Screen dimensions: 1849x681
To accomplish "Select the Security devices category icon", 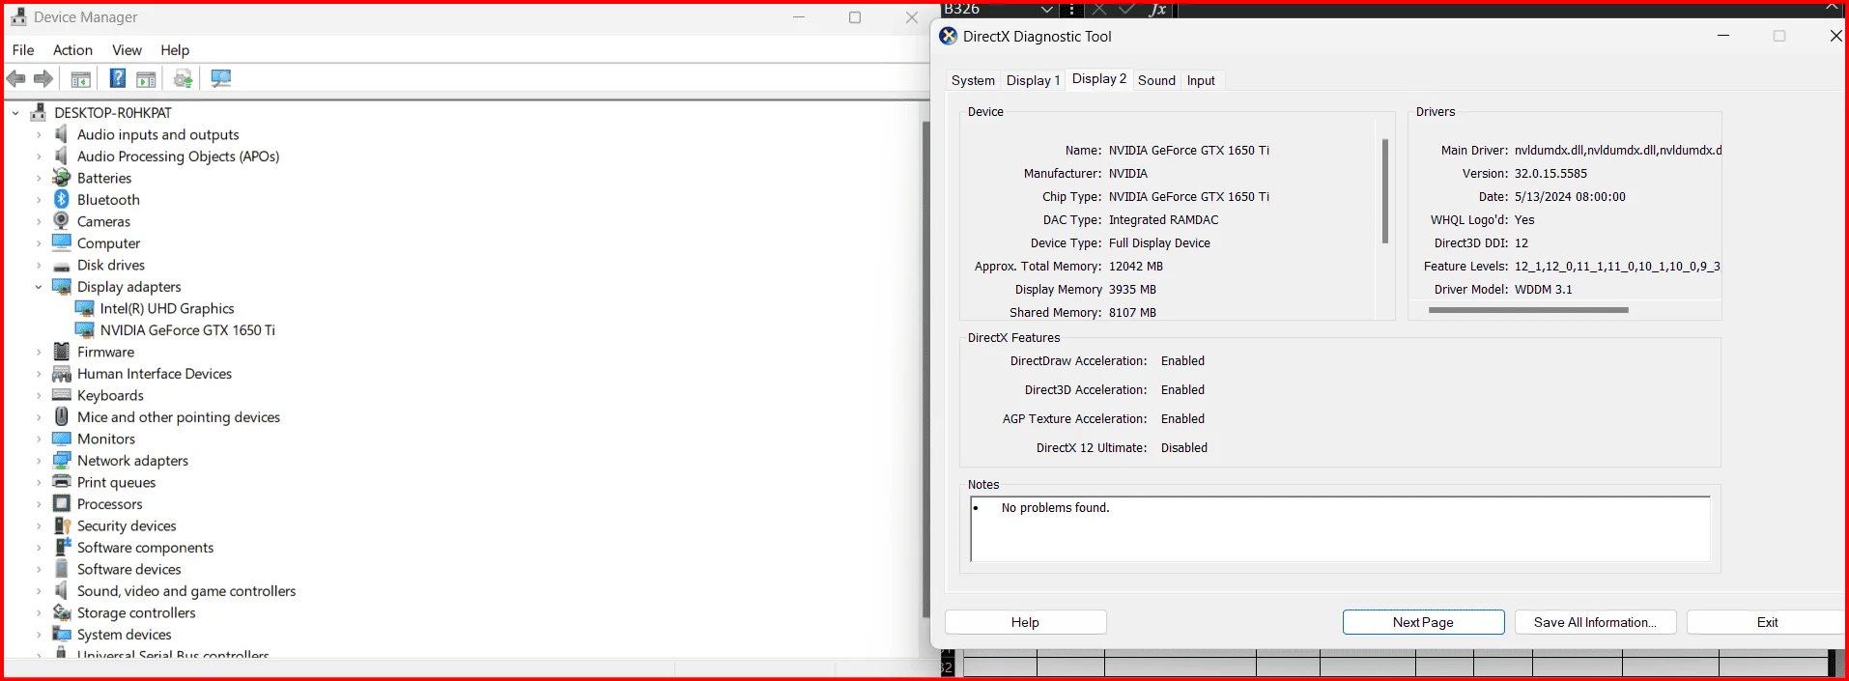I will pos(62,525).
